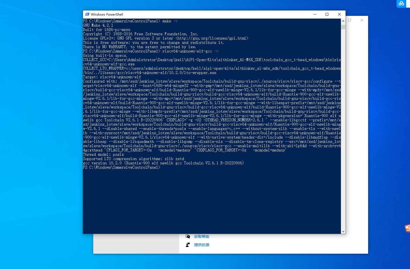Click the 'Supported LTO compression algorithms' line
Image resolution: width=410 pixels, height=269 pixels.
(x=134, y=159)
